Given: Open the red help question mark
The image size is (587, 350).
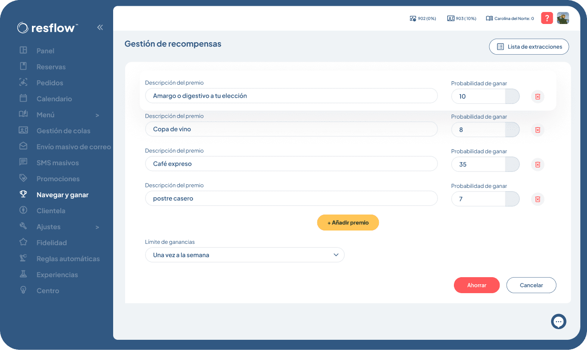Looking at the screenshot, I should point(547,18).
